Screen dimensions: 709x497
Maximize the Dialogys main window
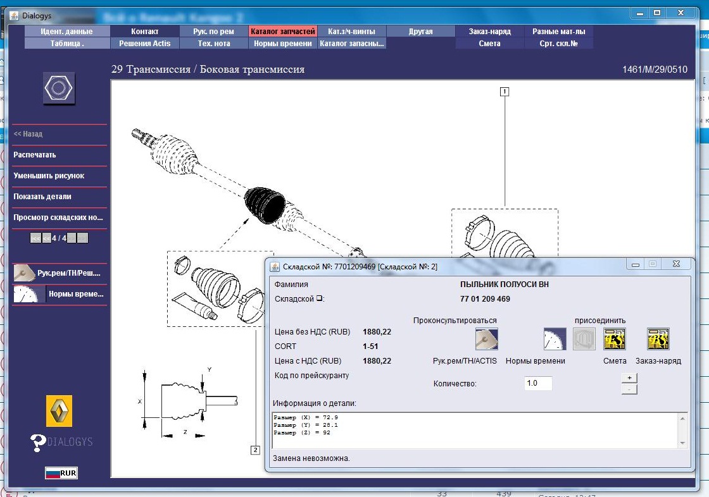click(657, 13)
